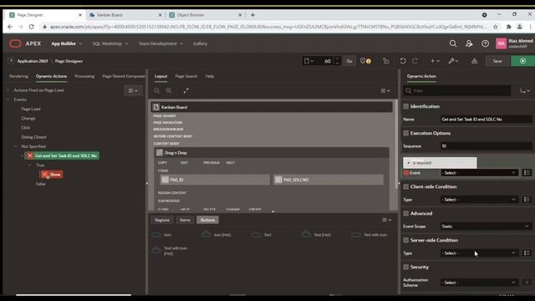Switch to the Regions gallery tab

pos(162,220)
